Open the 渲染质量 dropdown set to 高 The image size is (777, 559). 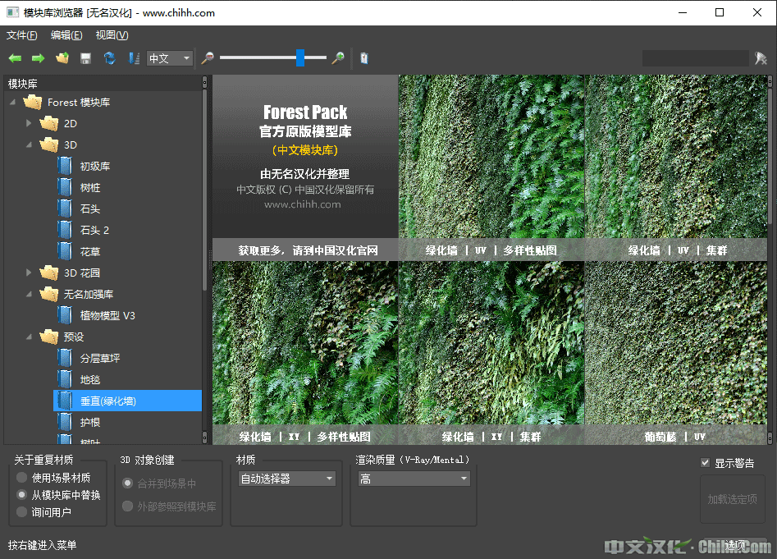413,479
